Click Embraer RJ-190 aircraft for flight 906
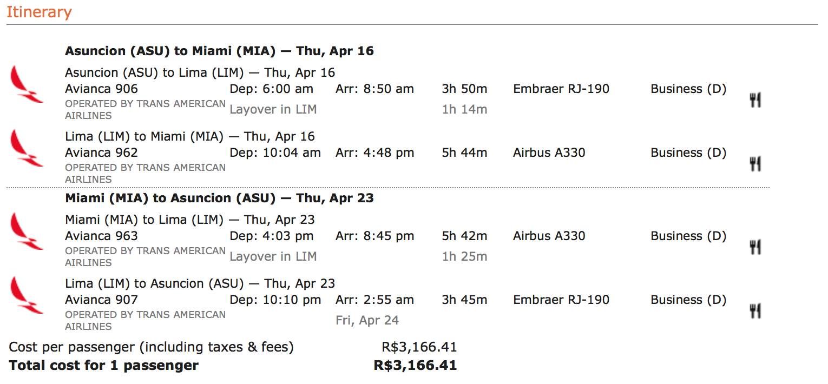This screenshot has height=384, width=828. pyautogui.click(x=561, y=89)
